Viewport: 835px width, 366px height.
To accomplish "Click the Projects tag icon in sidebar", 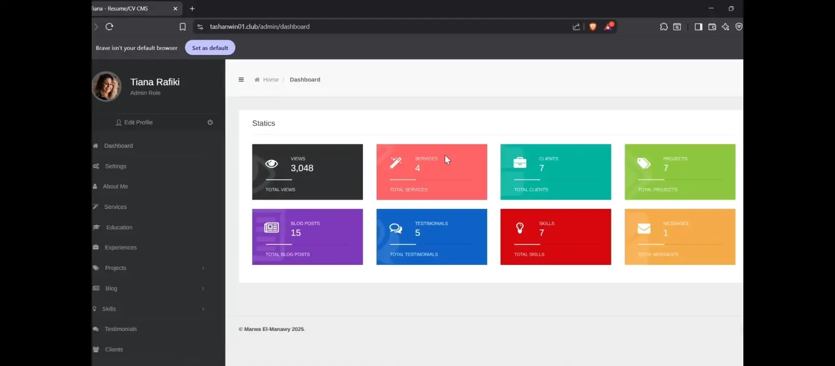I will click(96, 268).
